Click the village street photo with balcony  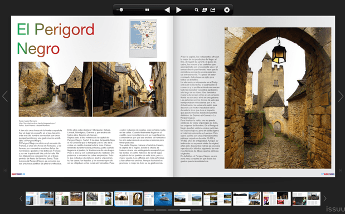[130, 89]
